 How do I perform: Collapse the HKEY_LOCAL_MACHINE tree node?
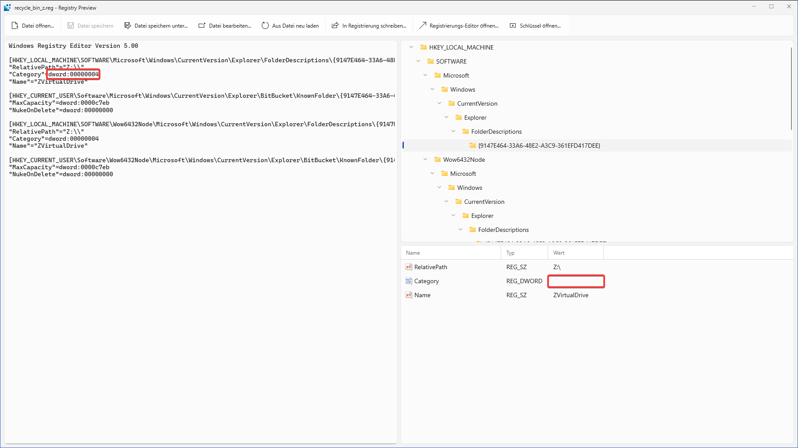tap(411, 47)
